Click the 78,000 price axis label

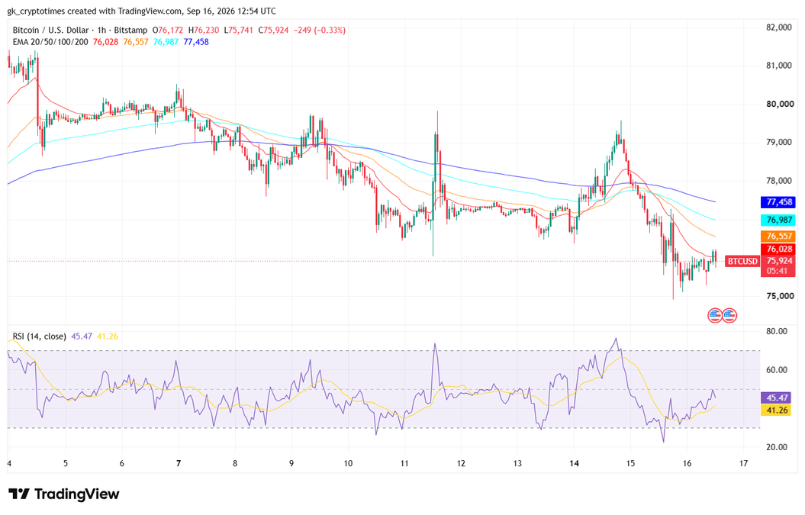point(778,181)
